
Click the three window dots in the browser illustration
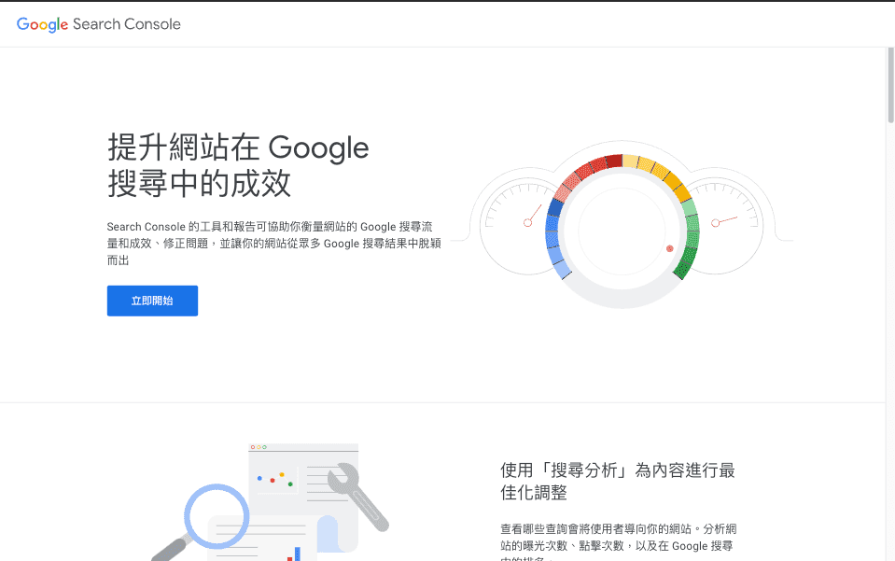[259, 448]
